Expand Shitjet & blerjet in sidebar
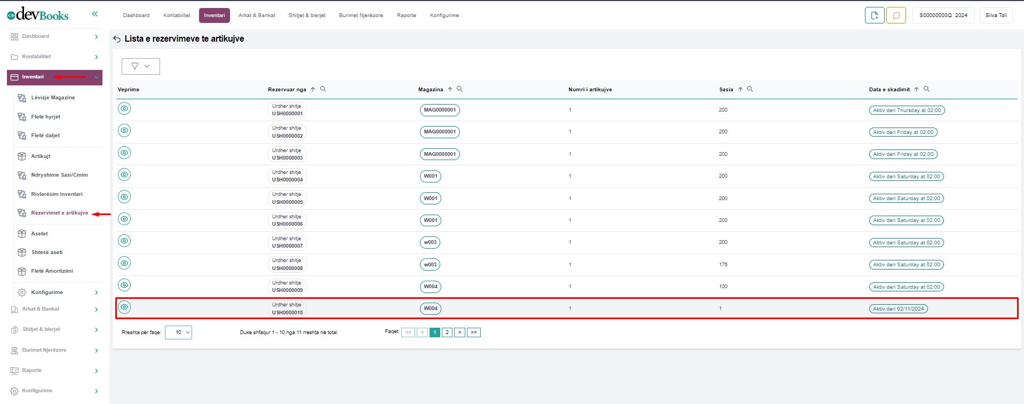The image size is (1024, 404). click(x=54, y=329)
